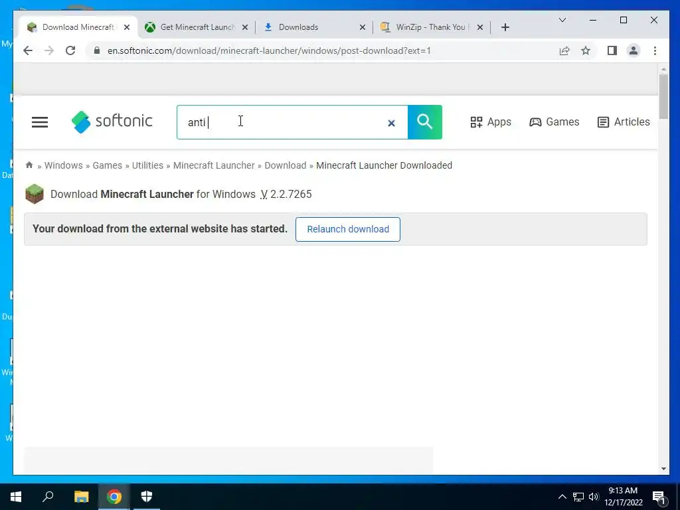
Task: Go back in browser history
Action: [28, 50]
